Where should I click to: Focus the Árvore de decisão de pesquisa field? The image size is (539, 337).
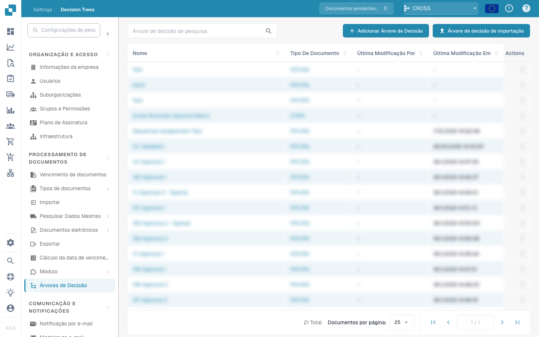click(x=202, y=31)
